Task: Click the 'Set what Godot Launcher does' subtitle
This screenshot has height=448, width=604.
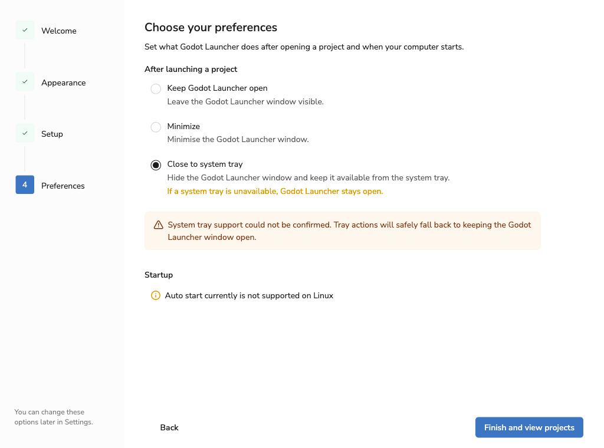Action: (304, 47)
